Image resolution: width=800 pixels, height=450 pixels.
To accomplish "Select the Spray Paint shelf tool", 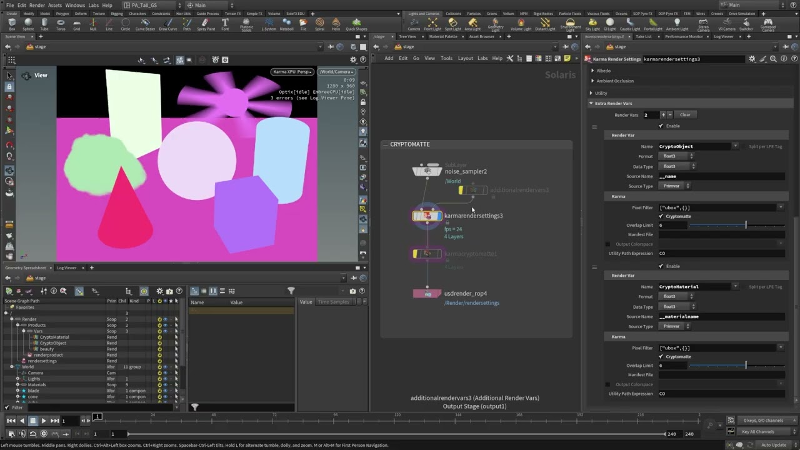I will coord(206,24).
